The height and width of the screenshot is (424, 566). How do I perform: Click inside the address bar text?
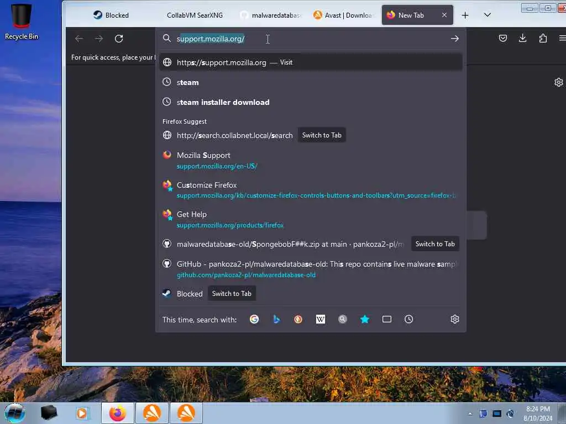(211, 39)
